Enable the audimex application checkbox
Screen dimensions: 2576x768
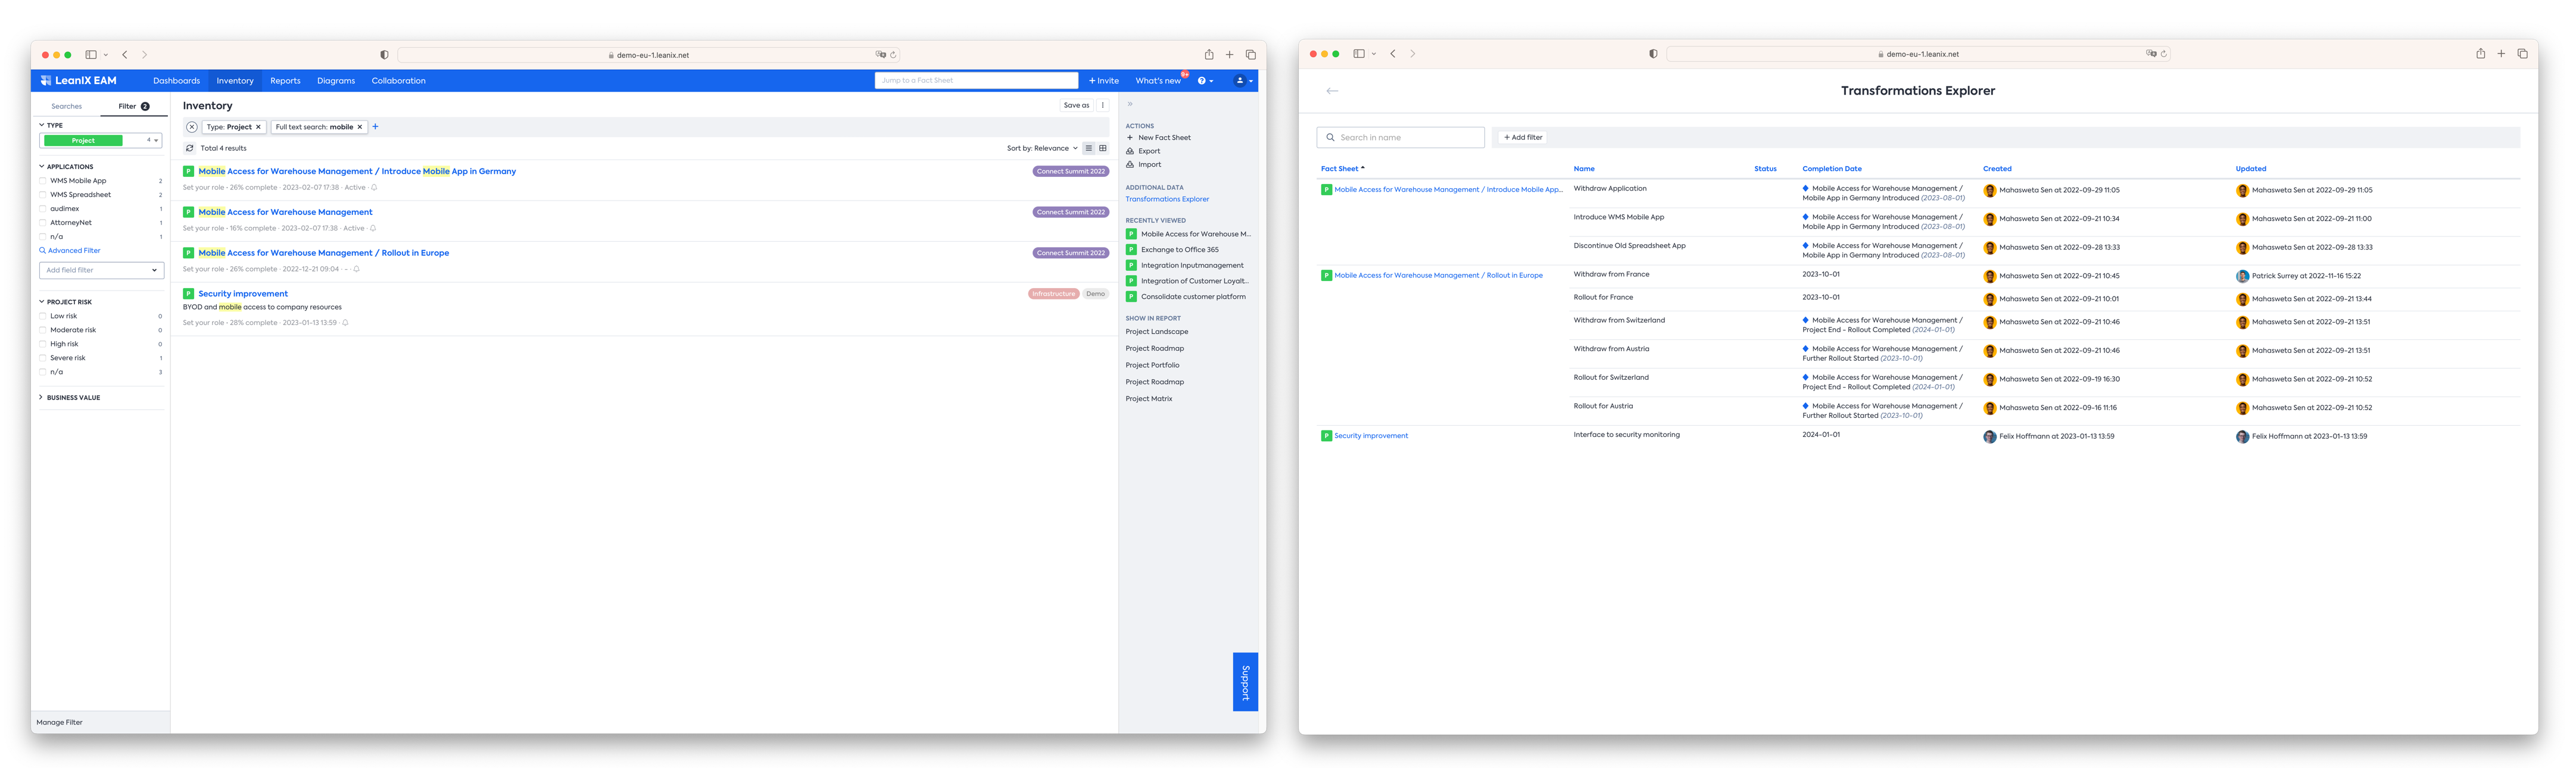pos(43,209)
